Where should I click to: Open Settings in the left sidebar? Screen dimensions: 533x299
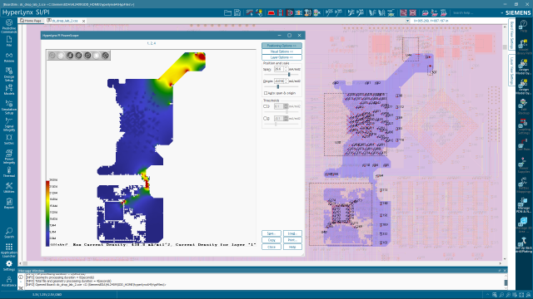[x=9, y=266]
